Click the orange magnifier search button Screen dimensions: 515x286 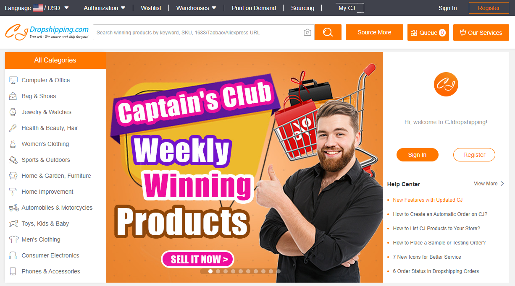pyautogui.click(x=328, y=32)
